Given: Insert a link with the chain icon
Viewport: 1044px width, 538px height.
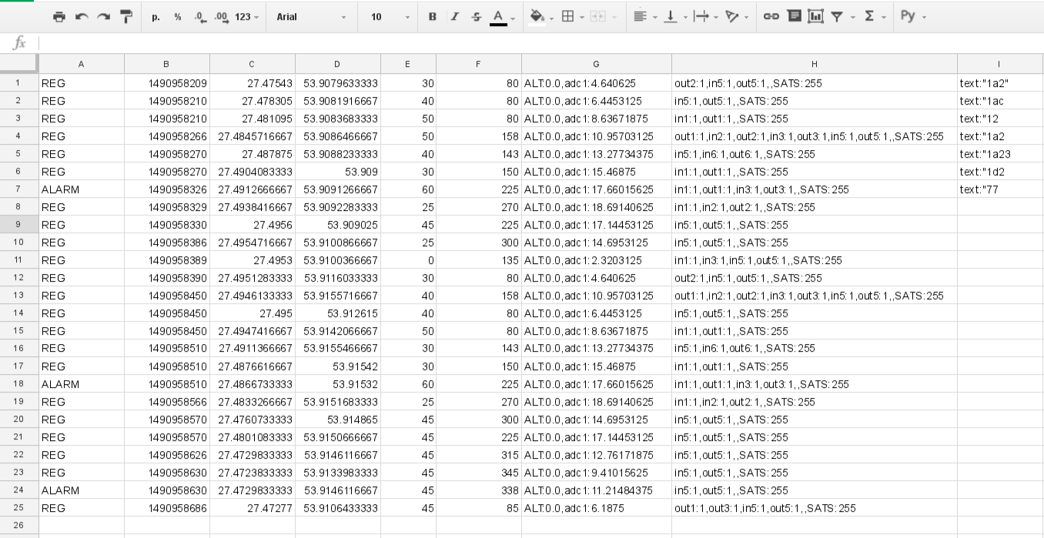Looking at the screenshot, I should 771,16.
